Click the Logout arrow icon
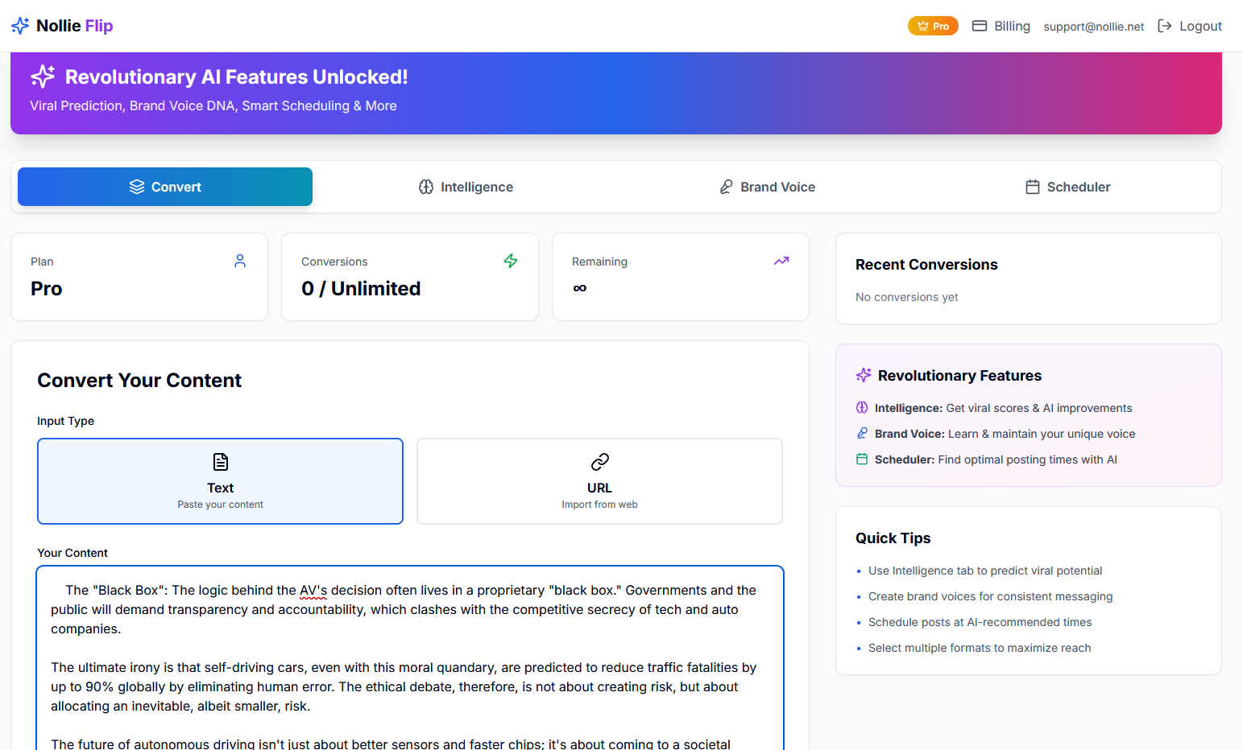This screenshot has height=750, width=1243. tap(1165, 26)
